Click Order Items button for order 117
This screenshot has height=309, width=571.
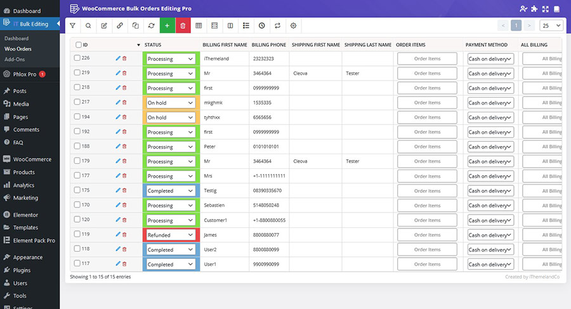[427, 264]
